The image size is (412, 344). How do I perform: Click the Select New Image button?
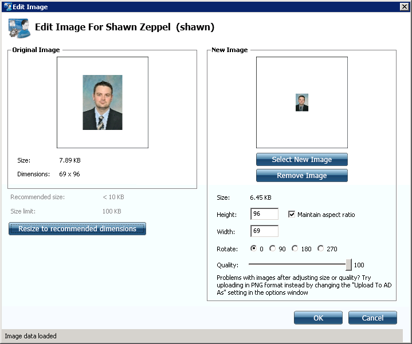pyautogui.click(x=302, y=160)
